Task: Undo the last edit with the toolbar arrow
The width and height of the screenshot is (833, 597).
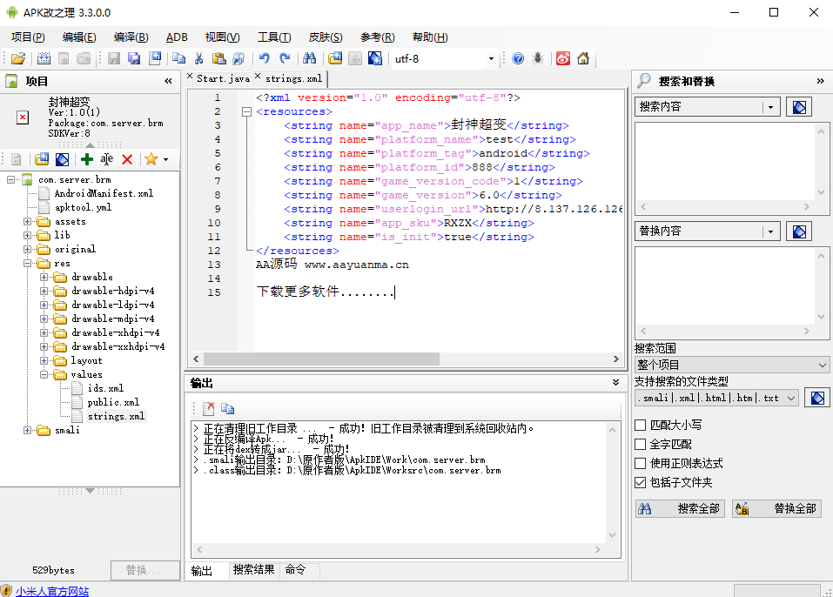Action: [264, 58]
